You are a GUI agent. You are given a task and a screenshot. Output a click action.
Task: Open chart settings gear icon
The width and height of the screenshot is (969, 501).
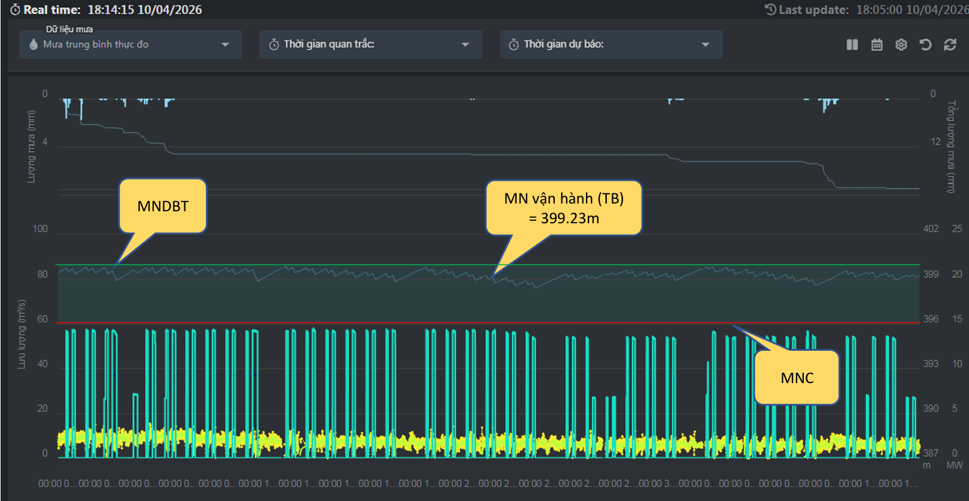click(x=901, y=45)
